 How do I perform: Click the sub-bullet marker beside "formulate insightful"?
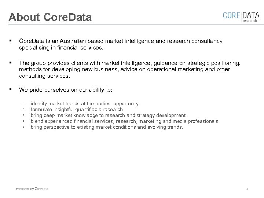(23, 110)
